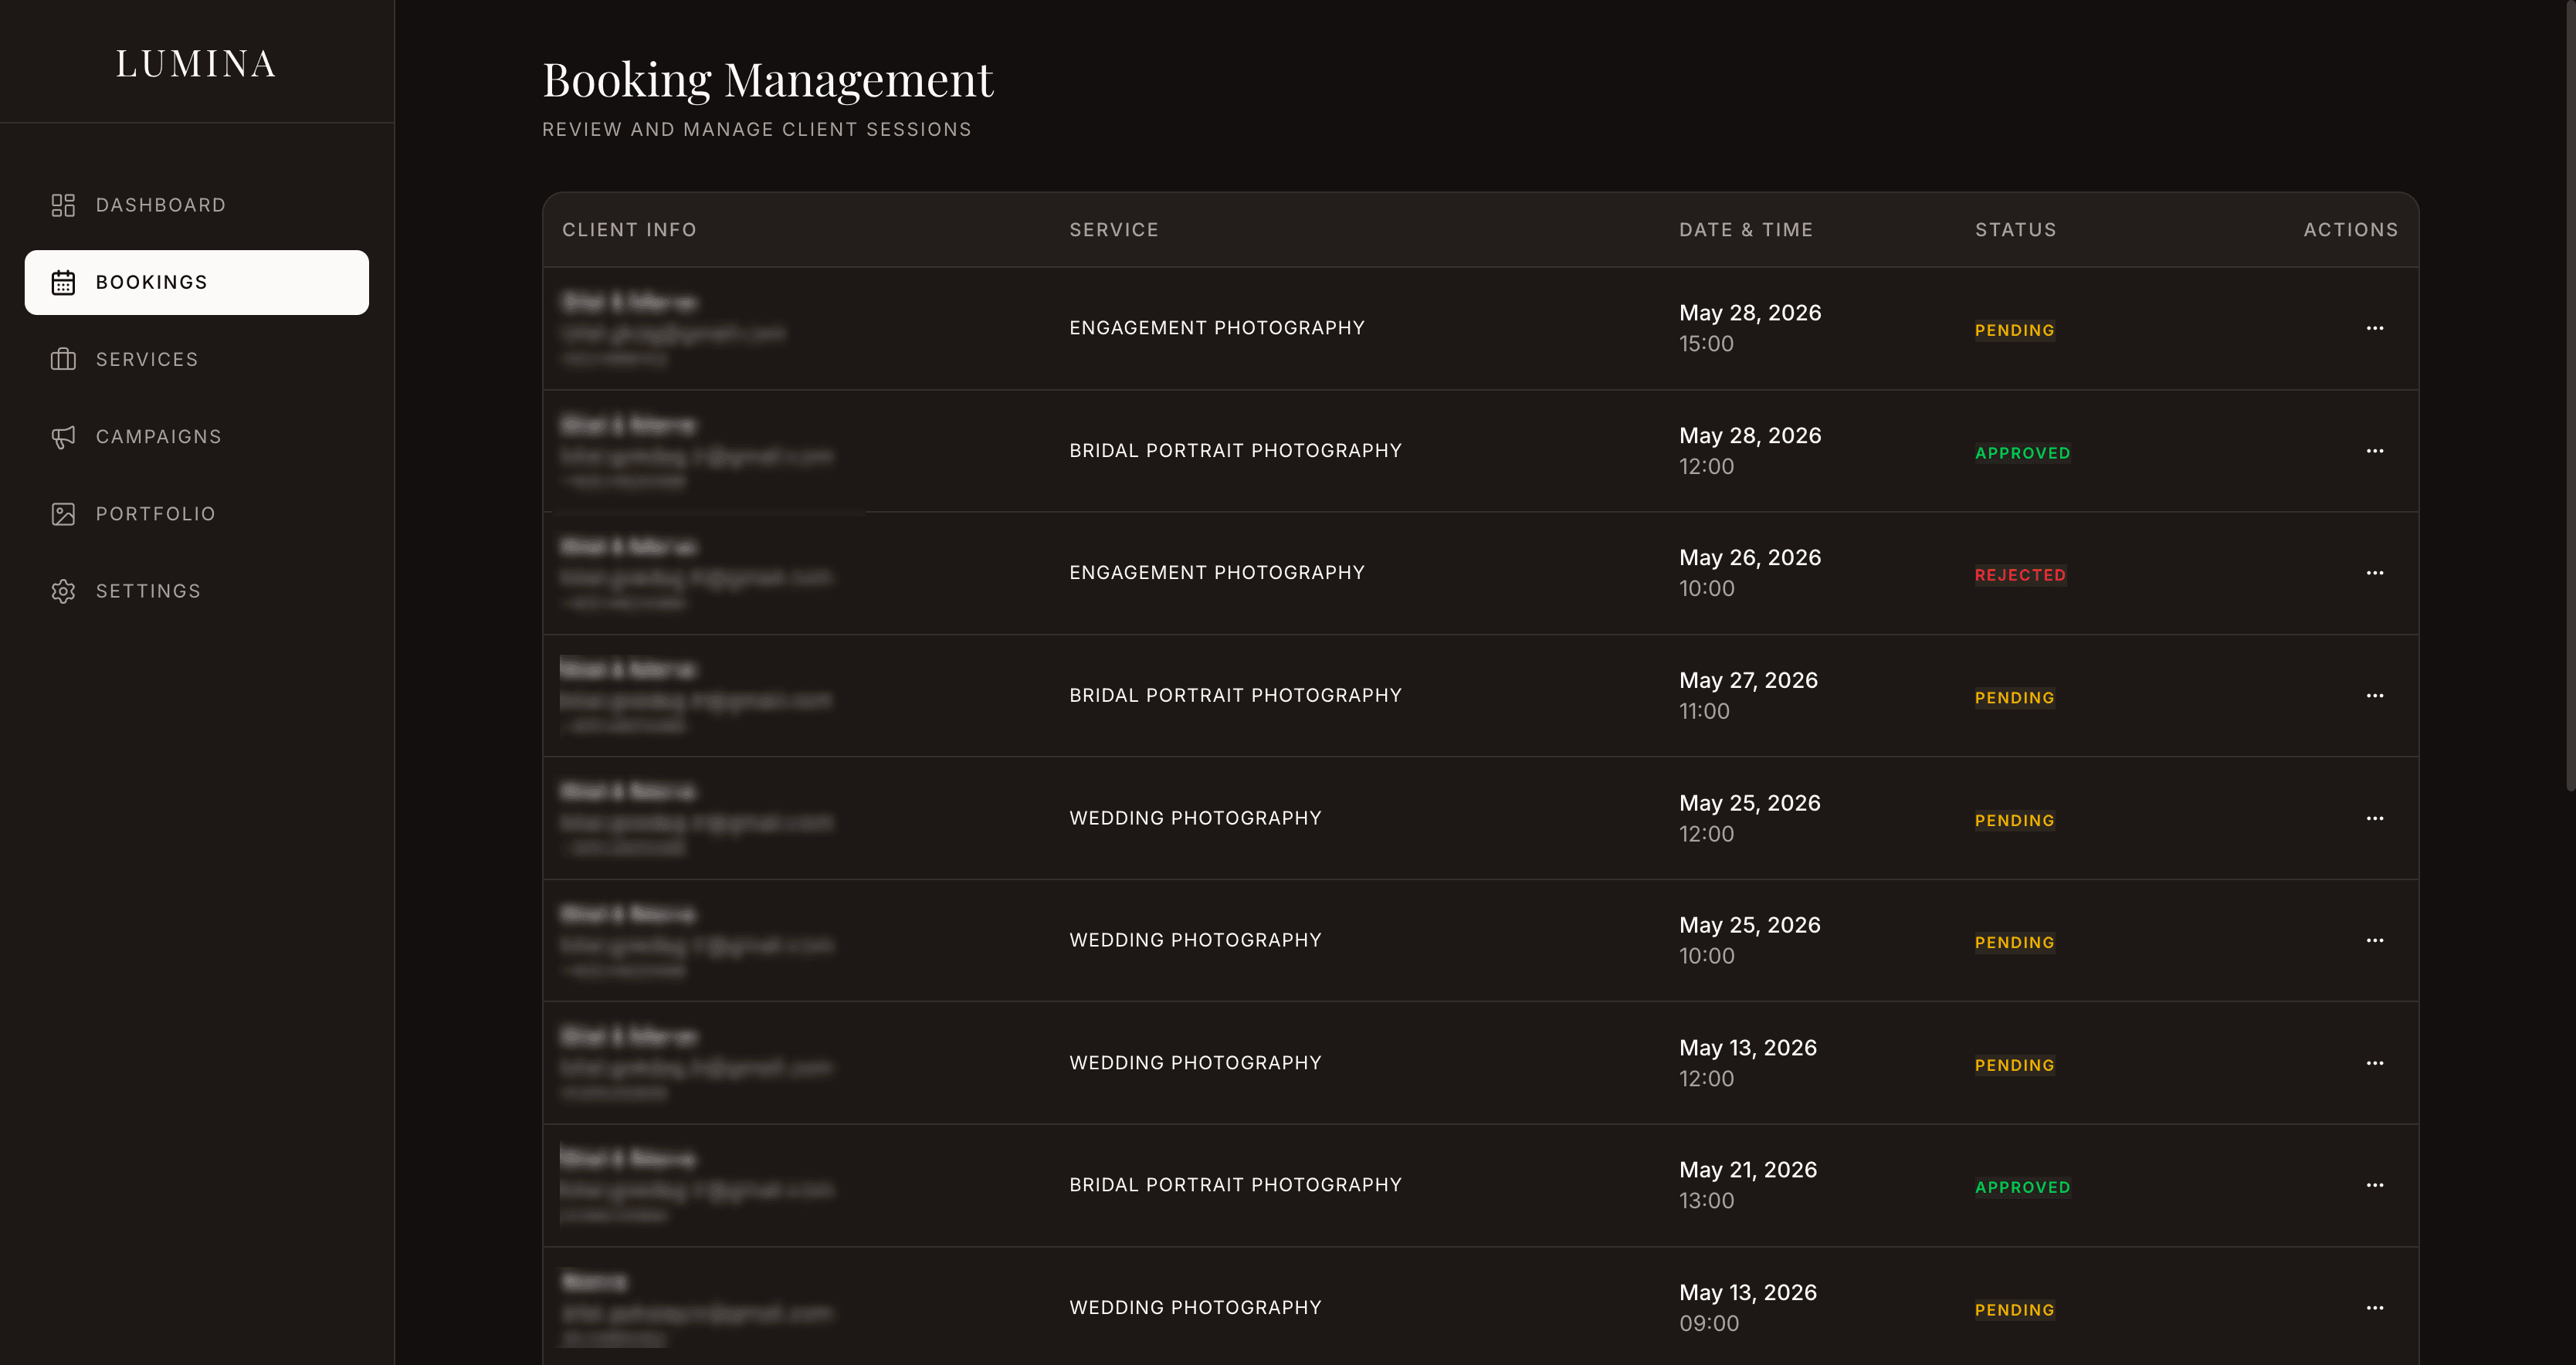Go to Dashboard section

tap(161, 205)
